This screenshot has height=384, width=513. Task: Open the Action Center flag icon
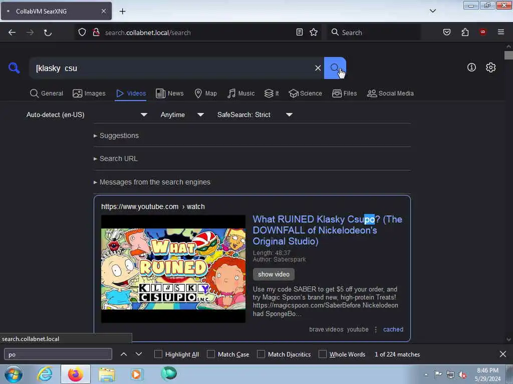438,374
